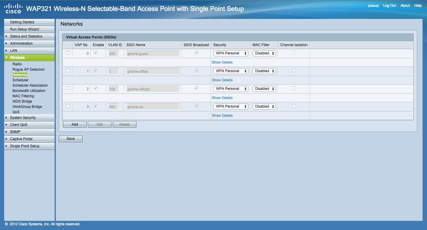Image resolution: width=427 pixels, height=230 pixels.
Task: Open Run Setup Wizard
Action: (x=29, y=29)
